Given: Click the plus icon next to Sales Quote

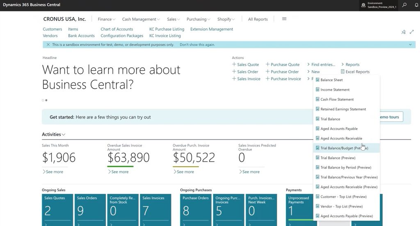Looking at the screenshot, I should coord(234,64).
